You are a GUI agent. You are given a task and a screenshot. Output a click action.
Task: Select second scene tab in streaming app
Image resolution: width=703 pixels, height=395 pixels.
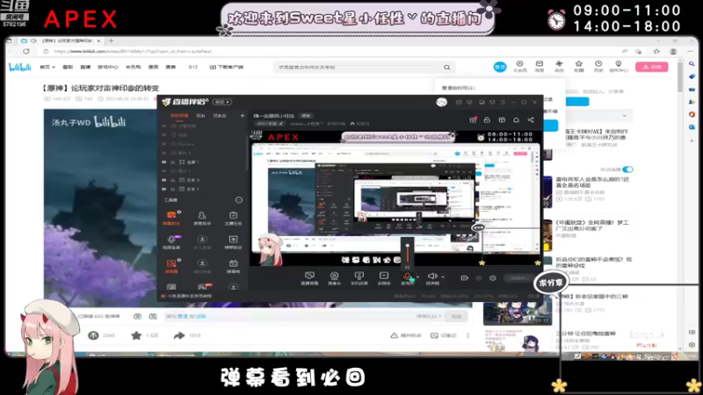[x=200, y=116]
